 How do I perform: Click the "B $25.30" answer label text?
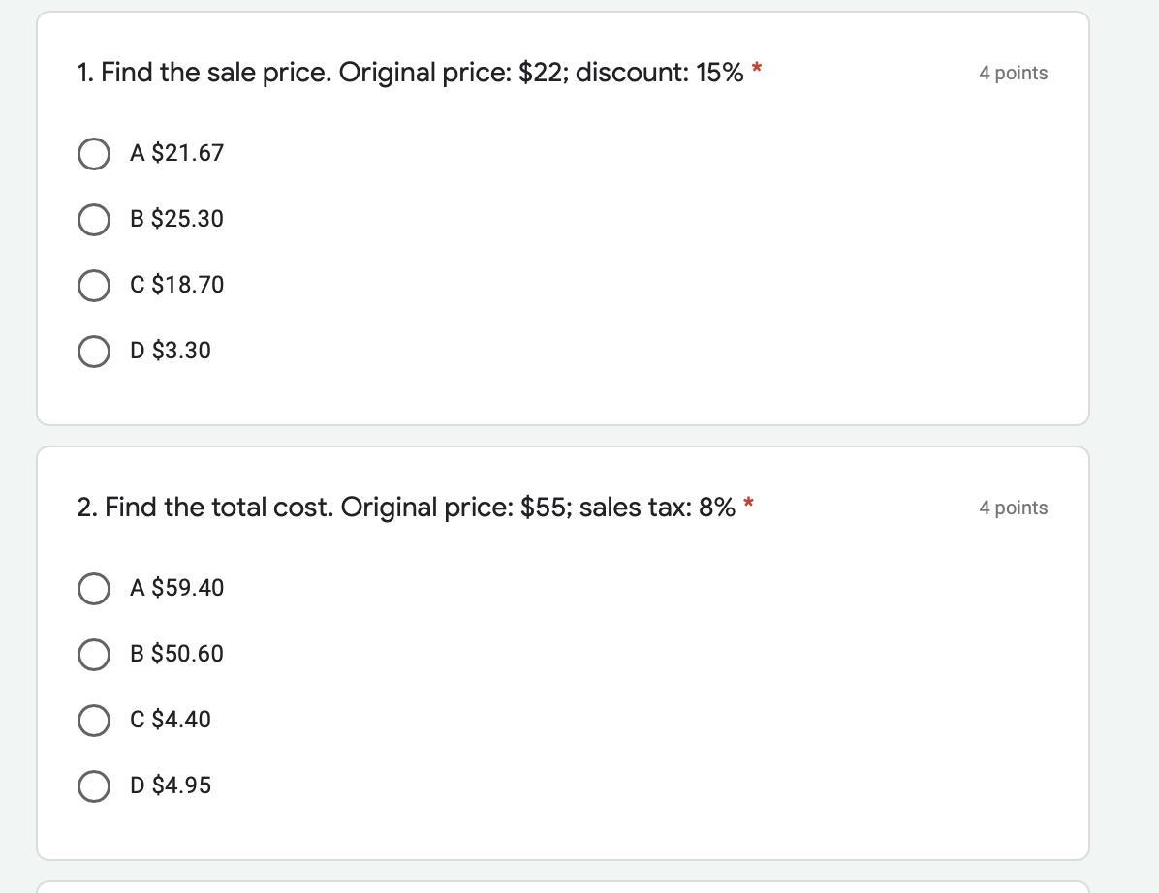pyautogui.click(x=176, y=219)
